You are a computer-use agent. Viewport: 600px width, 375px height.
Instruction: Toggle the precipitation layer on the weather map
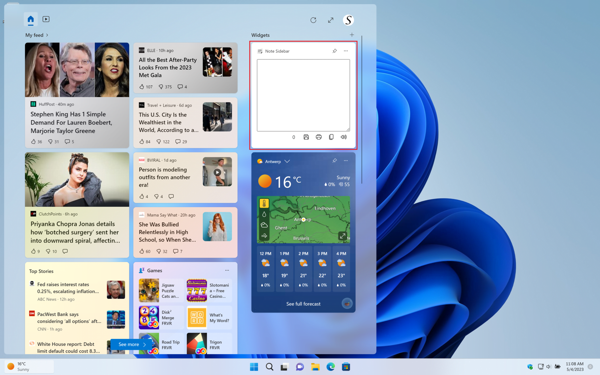click(264, 214)
